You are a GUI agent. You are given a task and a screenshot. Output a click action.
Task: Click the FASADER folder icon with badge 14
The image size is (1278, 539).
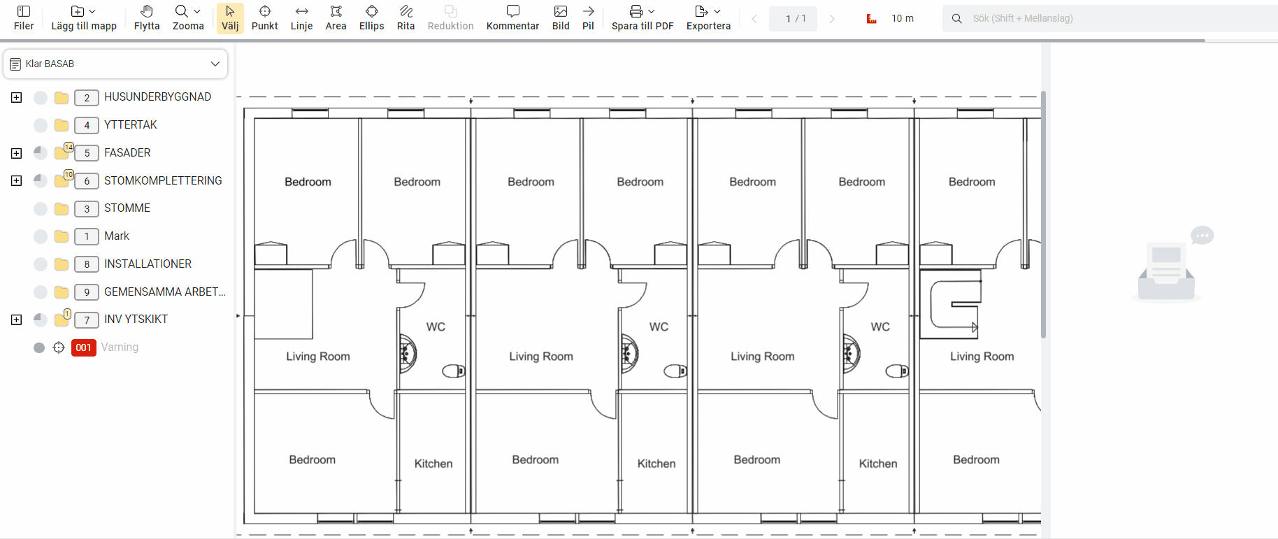coord(63,152)
